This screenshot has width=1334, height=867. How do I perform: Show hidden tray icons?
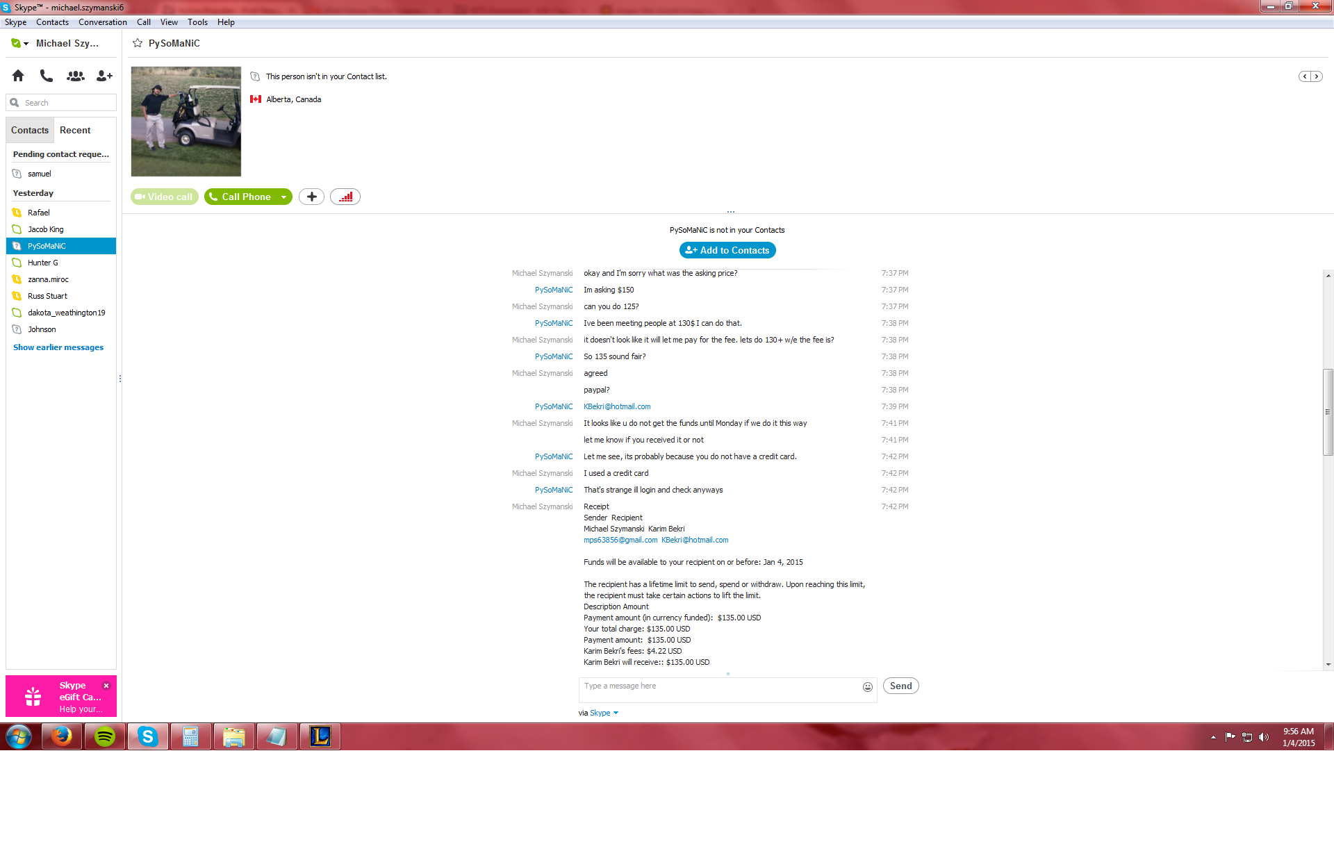pos(1213,737)
